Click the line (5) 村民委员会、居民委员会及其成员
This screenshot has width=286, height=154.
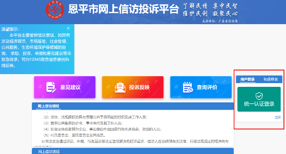coord(74,135)
